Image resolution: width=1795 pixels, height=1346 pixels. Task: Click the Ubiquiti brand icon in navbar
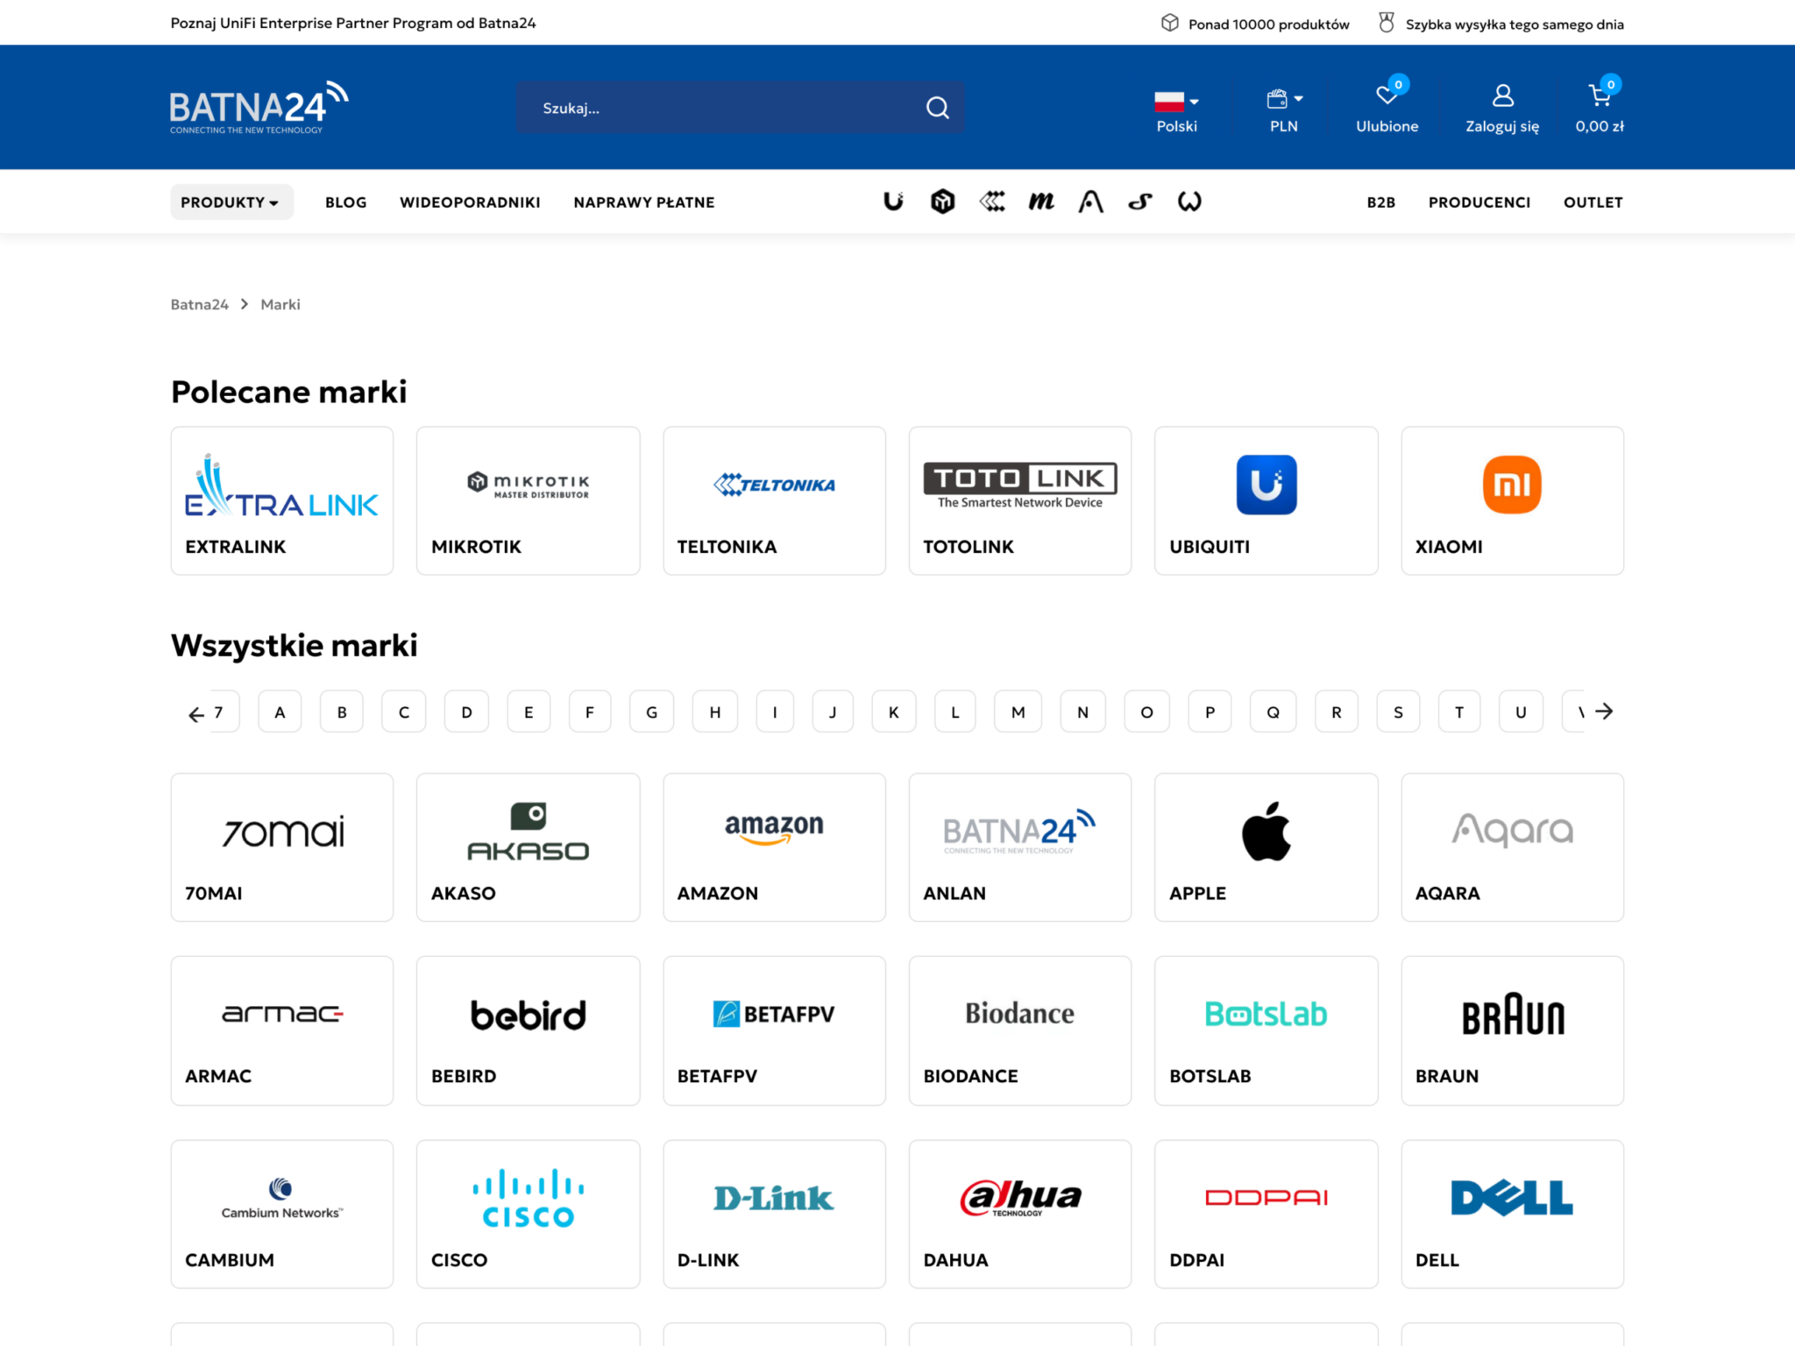[893, 202]
